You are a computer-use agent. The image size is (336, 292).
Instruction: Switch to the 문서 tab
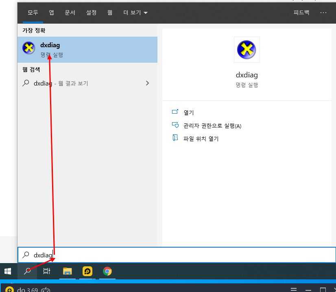[70, 13]
